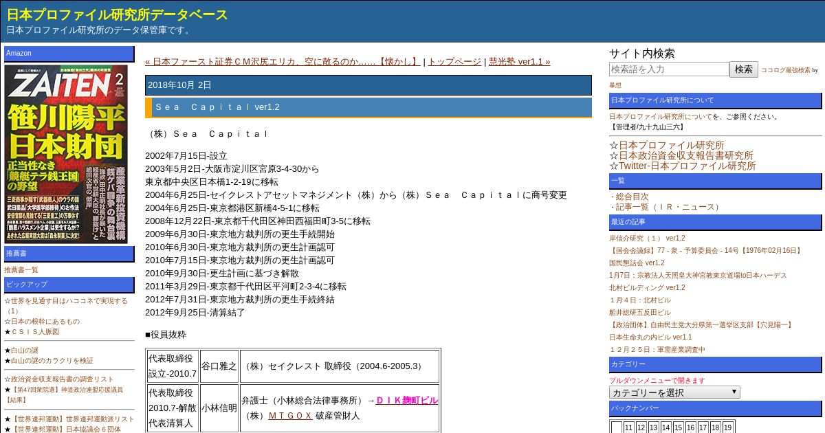The width and height of the screenshot is (825, 433).
Task: Click the ピックアップ sidebar header
Action: (69, 285)
